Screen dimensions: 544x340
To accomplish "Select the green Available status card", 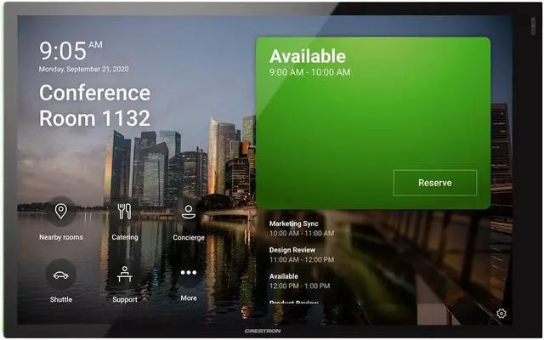I will tap(373, 123).
